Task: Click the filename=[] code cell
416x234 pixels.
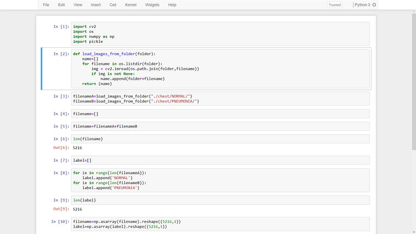Action: [220, 114]
